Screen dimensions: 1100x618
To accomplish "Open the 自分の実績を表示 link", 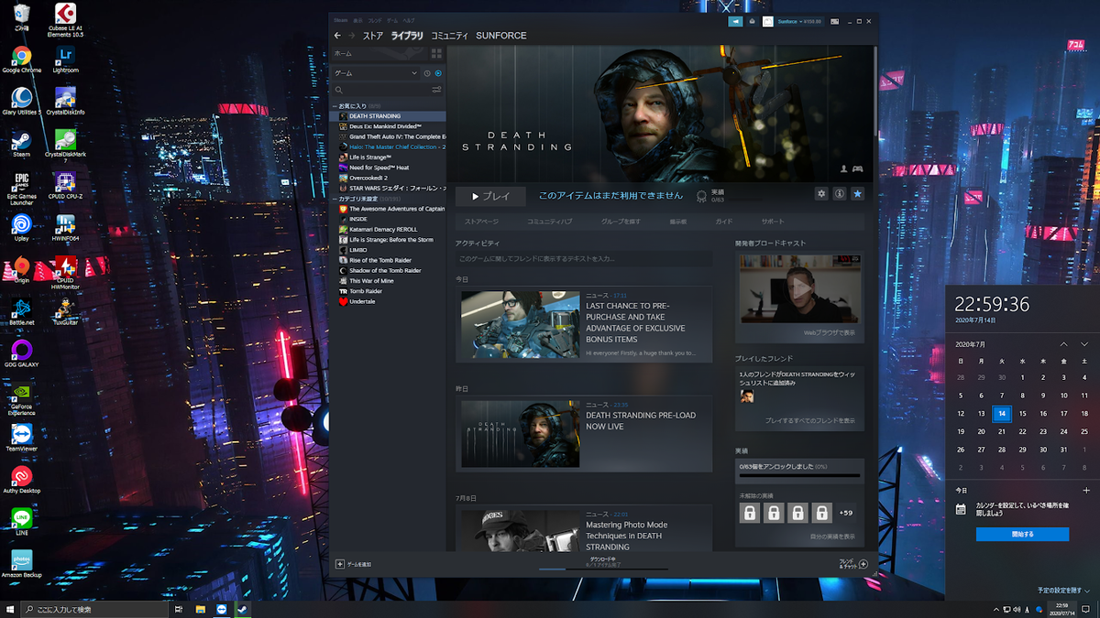I will coord(832,537).
